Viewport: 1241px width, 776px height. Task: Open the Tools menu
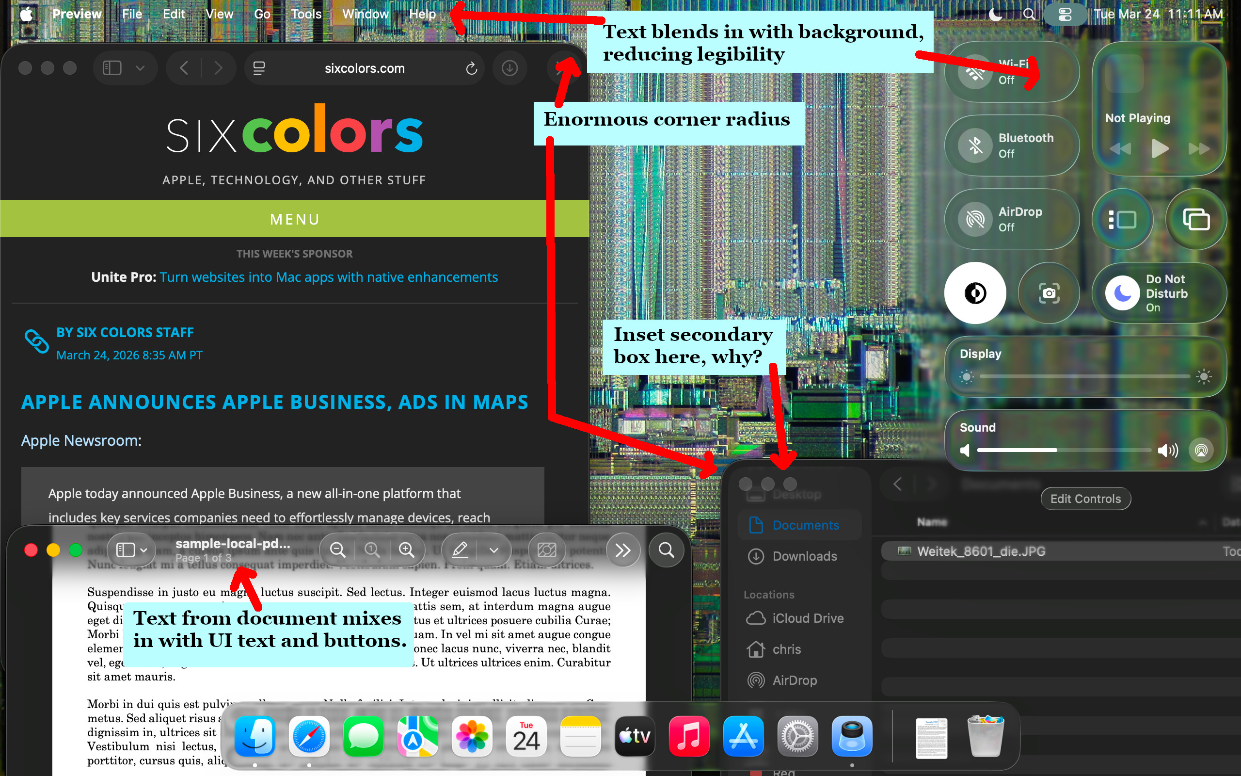306,14
